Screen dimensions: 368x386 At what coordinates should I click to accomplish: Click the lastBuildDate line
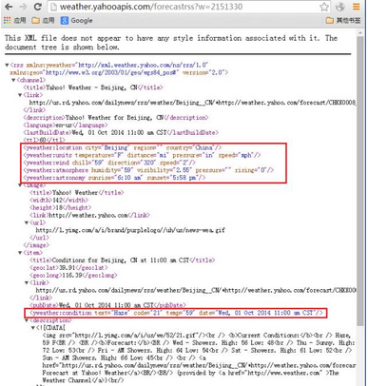pos(121,133)
